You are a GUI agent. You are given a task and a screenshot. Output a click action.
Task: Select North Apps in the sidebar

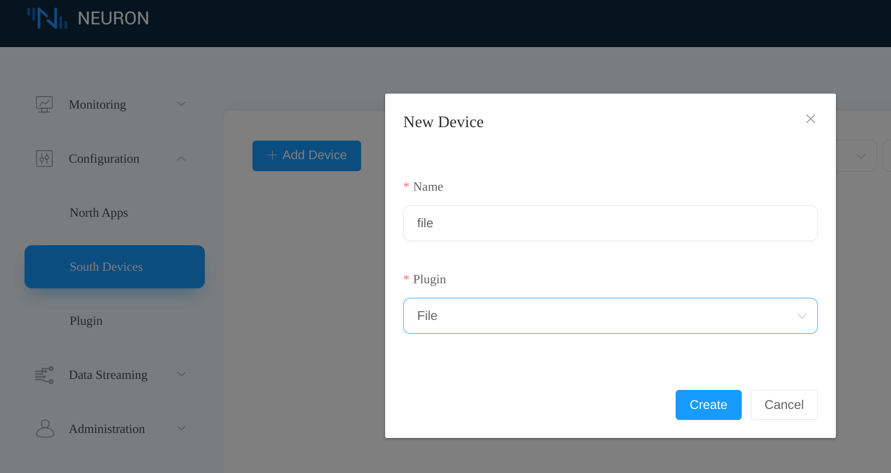click(99, 213)
